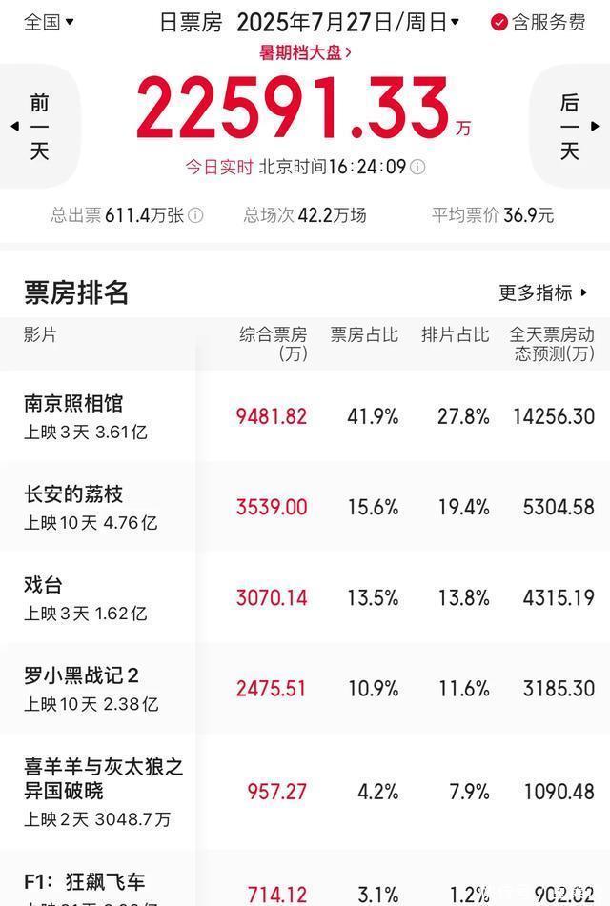Open the 罗小黑战记2 movie row
The image size is (610, 906).
click(305, 688)
